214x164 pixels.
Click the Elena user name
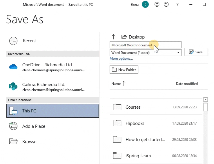pyautogui.click(x=135, y=5)
